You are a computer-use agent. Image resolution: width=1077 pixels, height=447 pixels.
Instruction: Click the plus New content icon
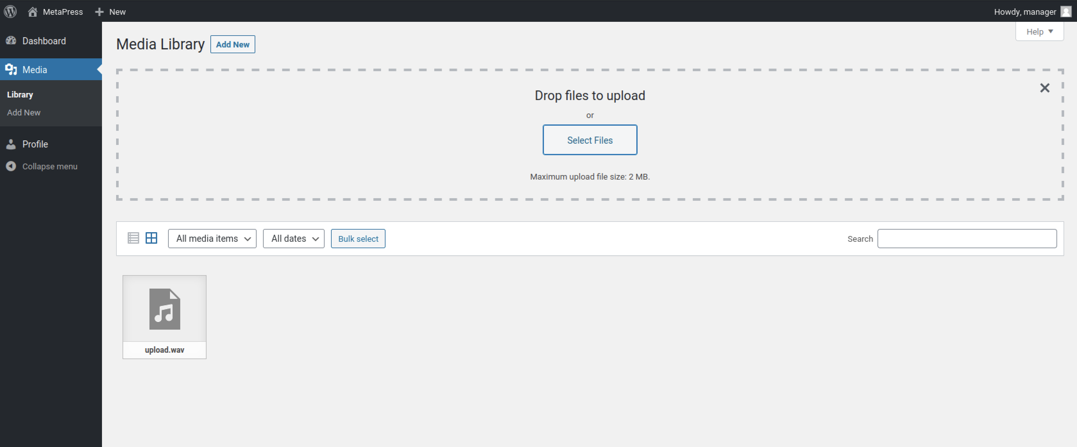[99, 12]
